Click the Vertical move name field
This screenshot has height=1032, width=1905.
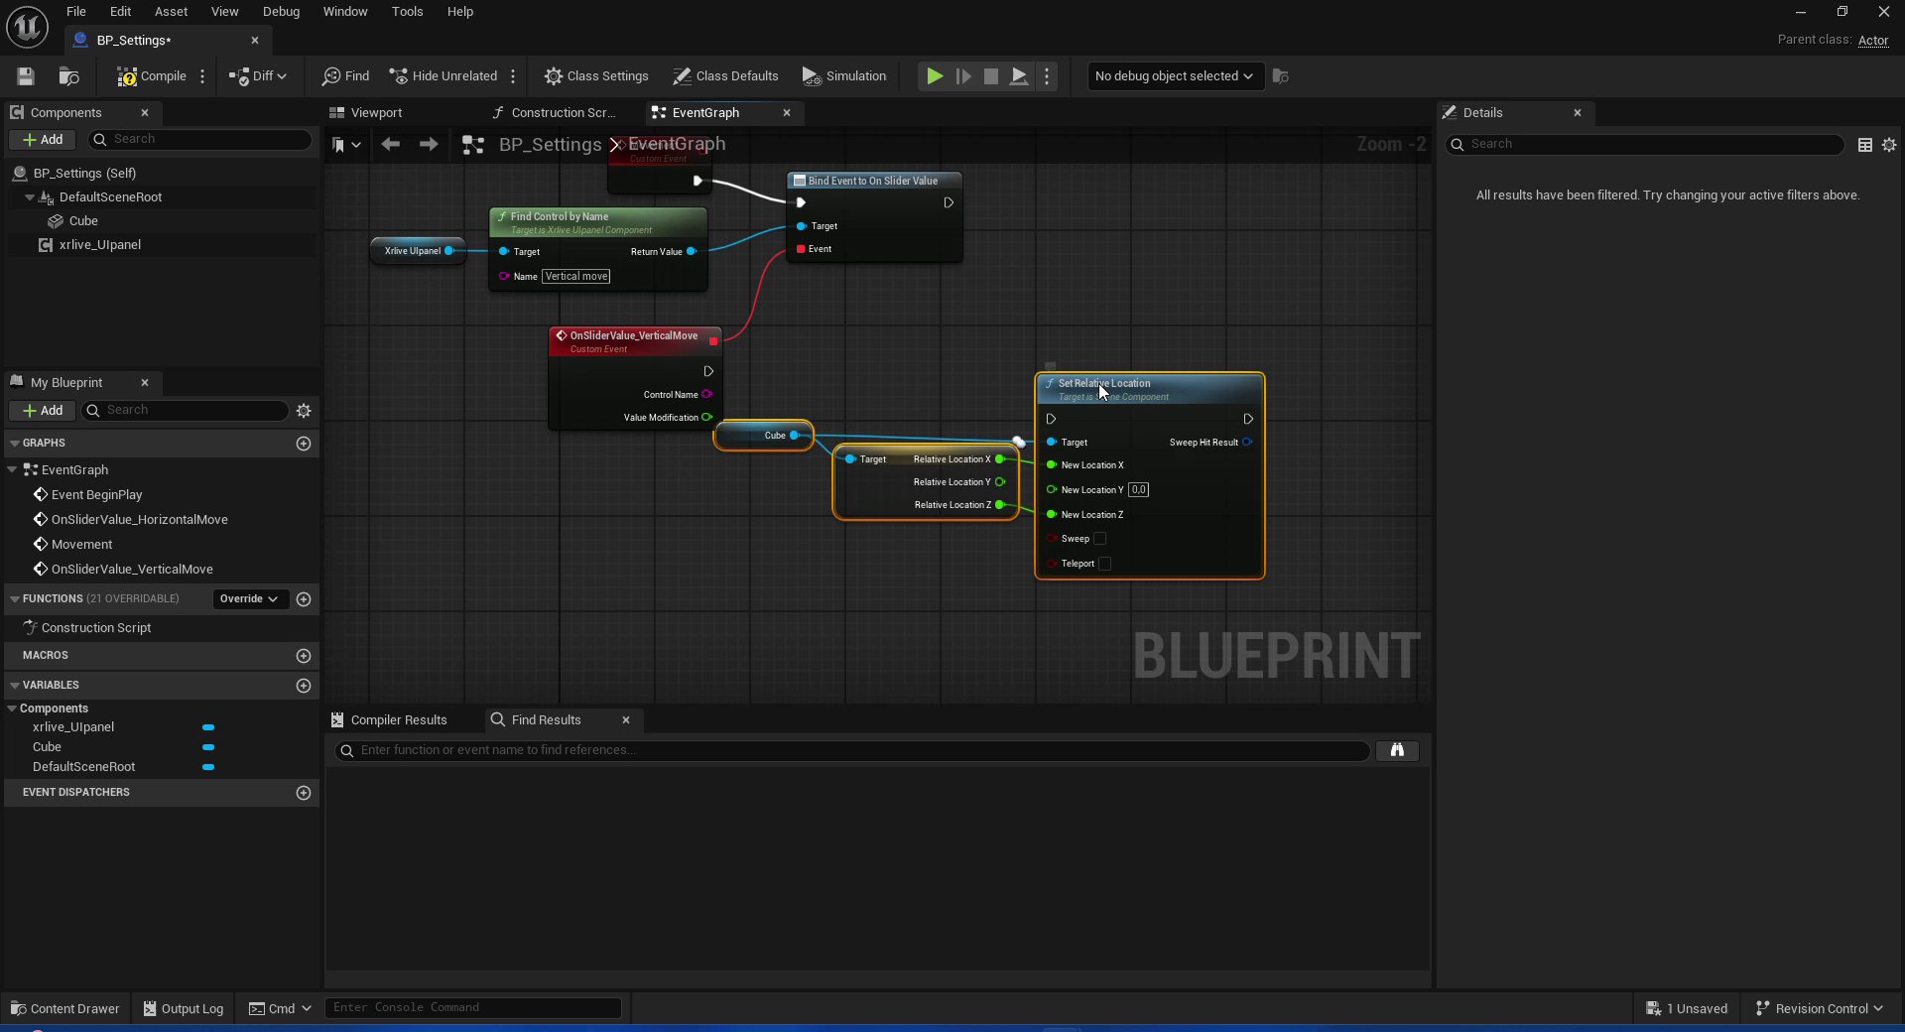pos(576,277)
